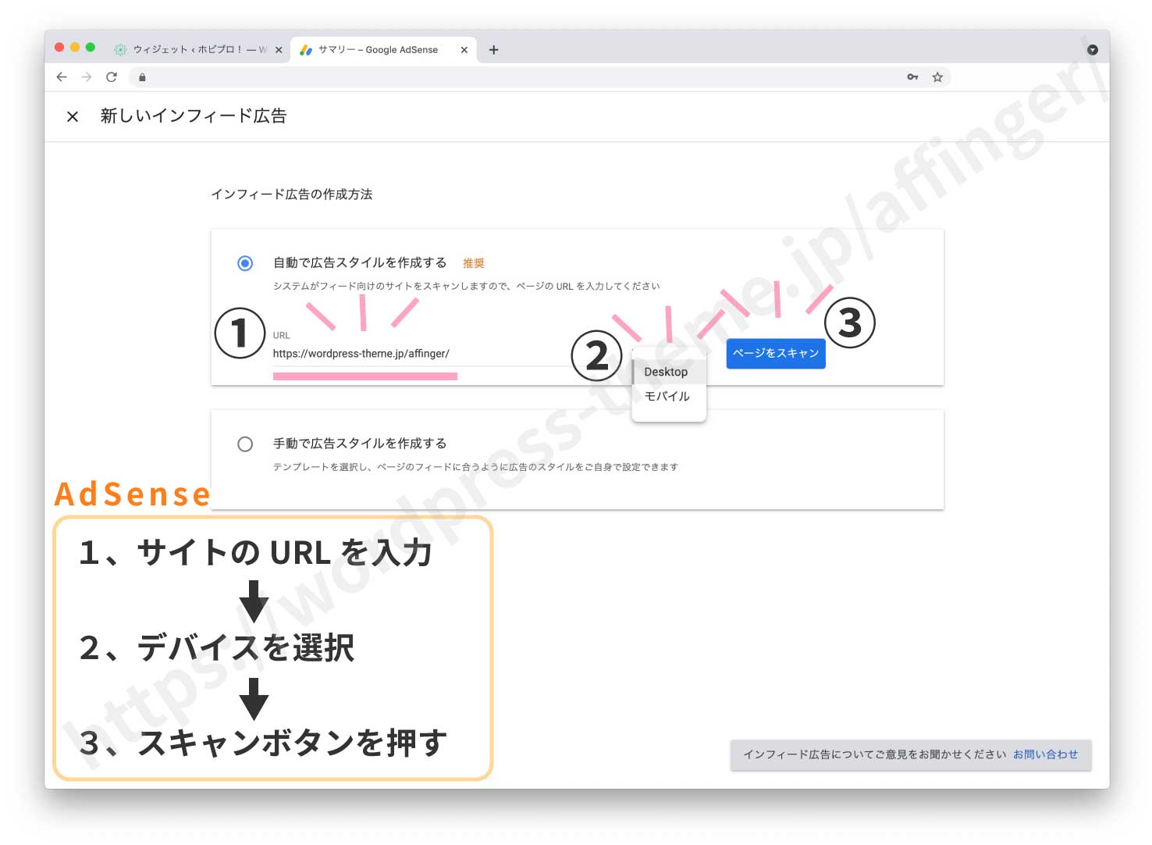Viewport: 1152px width, 845px height.
Task: Click the ページをスキャン button
Action: coord(776,354)
